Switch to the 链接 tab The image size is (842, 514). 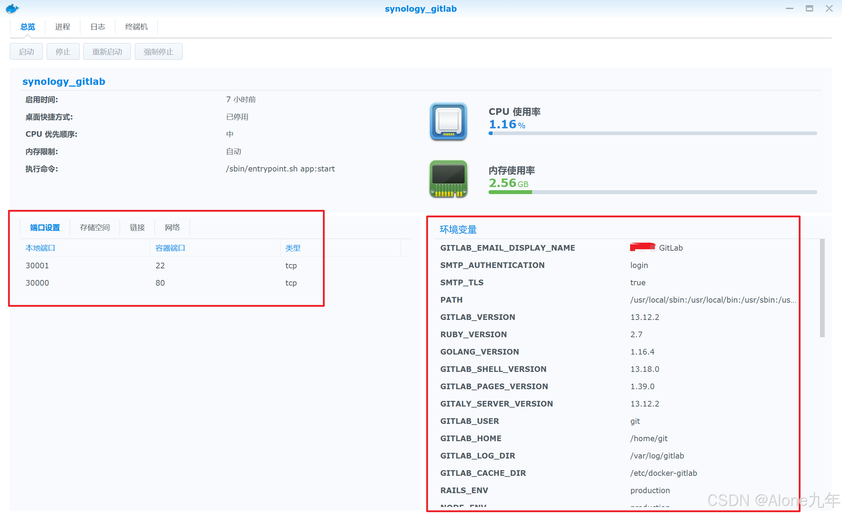click(x=137, y=228)
